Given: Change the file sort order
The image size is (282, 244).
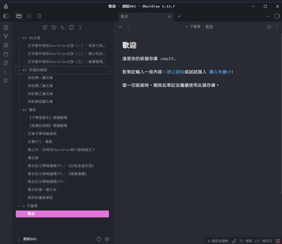Looking at the screenshot, I should tap(63, 27).
